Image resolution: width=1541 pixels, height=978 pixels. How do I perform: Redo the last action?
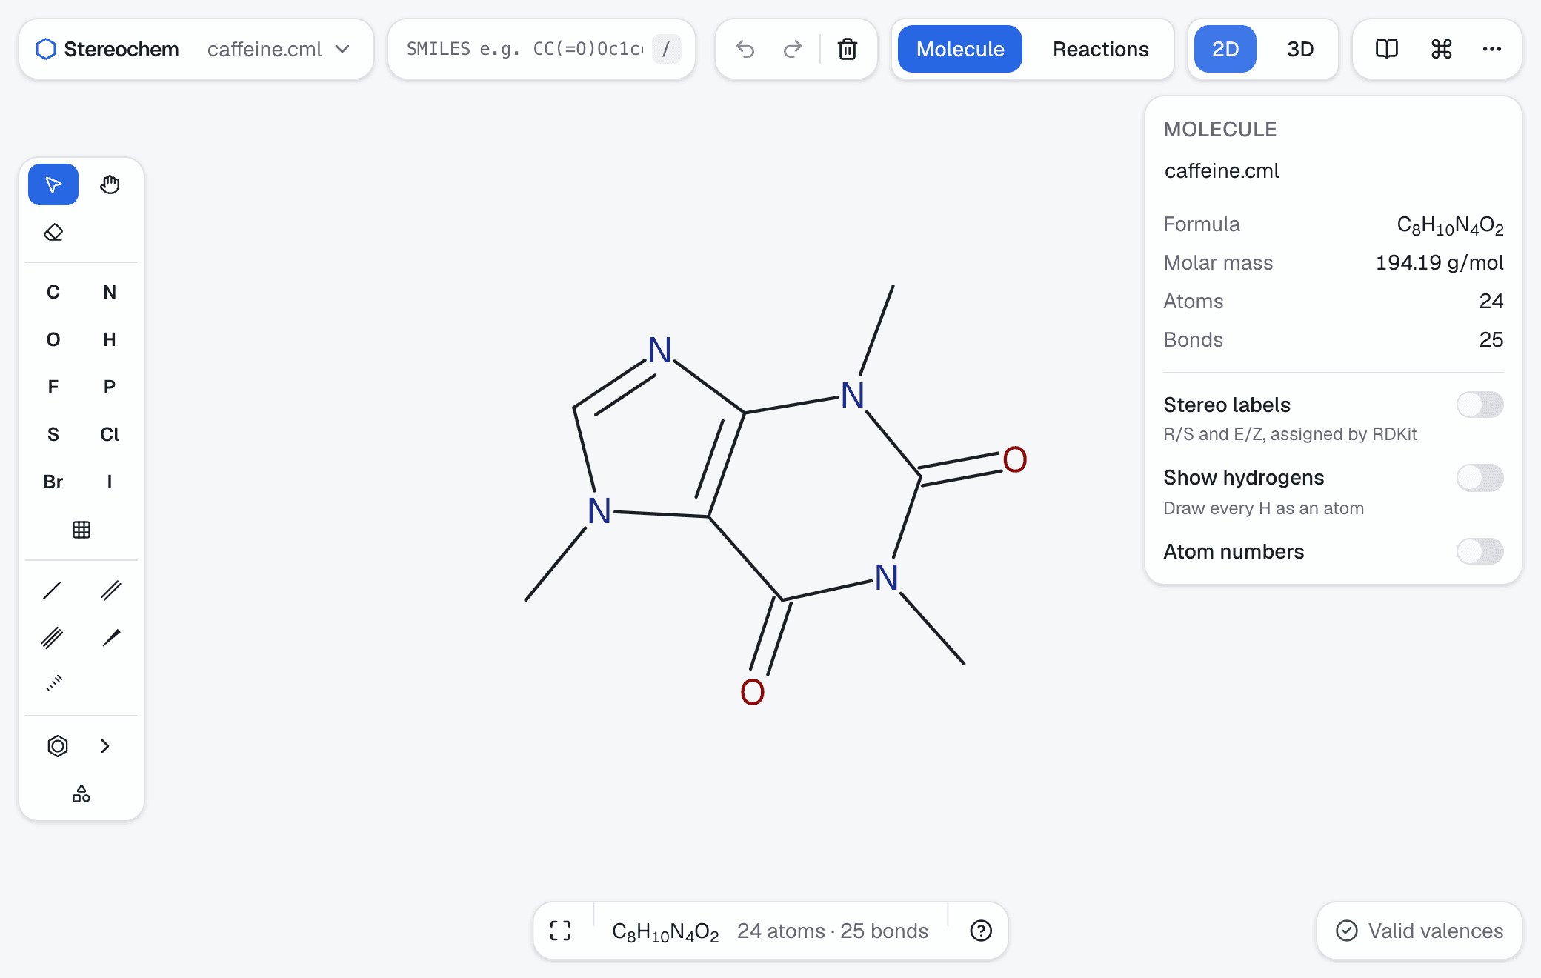[x=793, y=49]
